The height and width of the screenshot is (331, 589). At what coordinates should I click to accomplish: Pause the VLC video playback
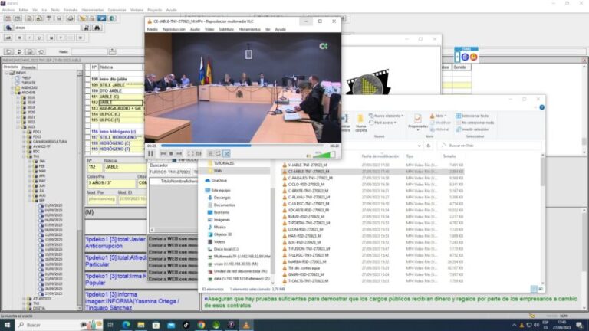pos(150,154)
